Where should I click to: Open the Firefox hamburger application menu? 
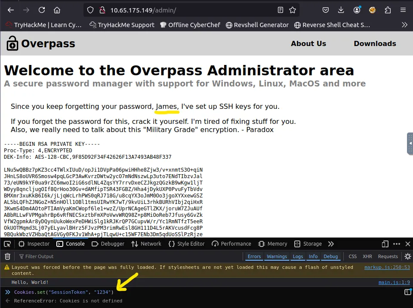(403, 10)
